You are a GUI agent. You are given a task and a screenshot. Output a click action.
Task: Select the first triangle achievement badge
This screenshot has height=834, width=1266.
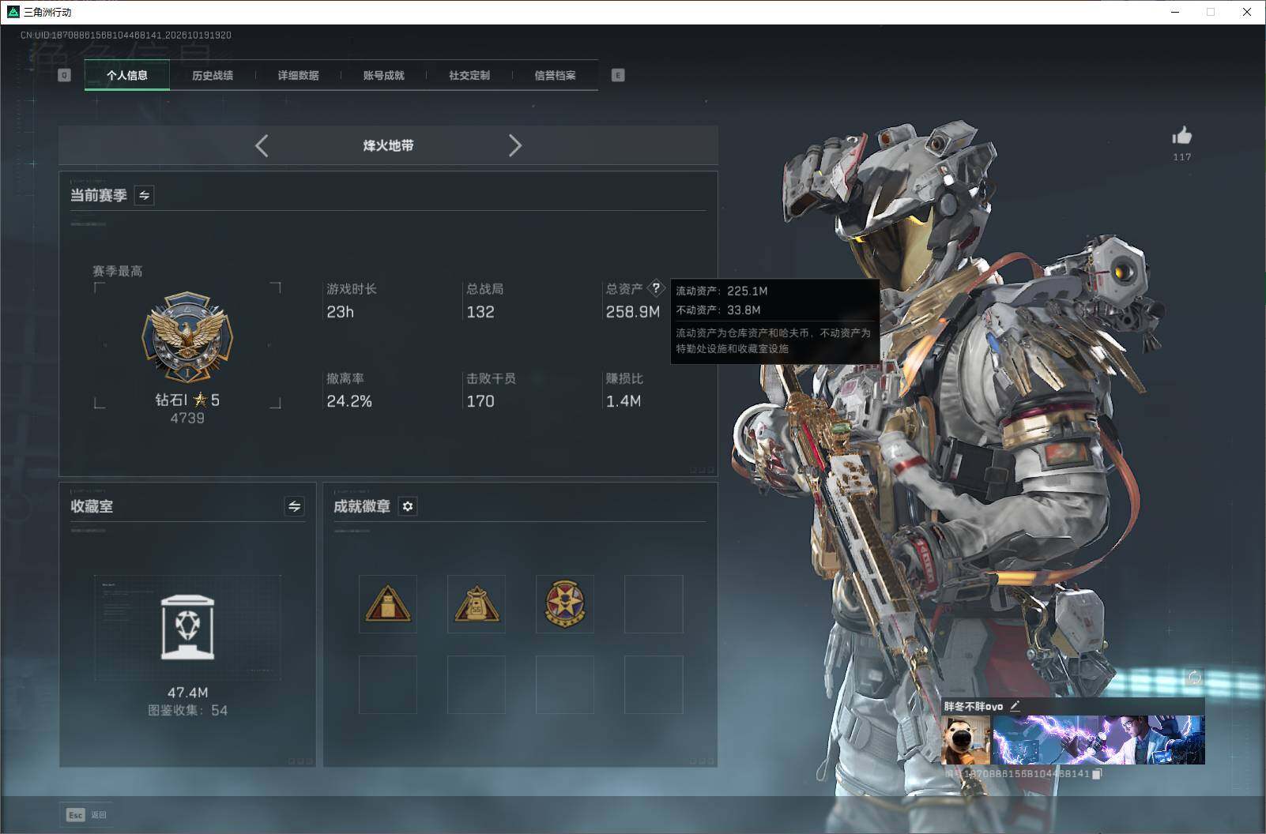387,604
